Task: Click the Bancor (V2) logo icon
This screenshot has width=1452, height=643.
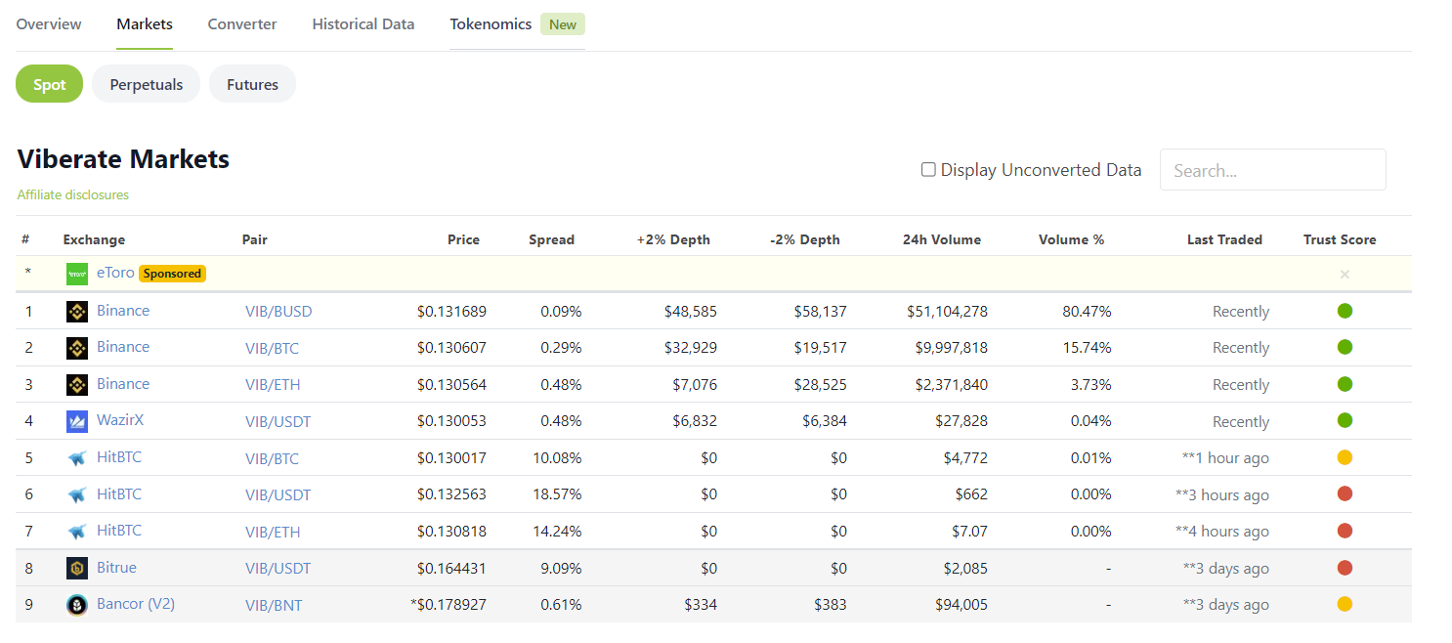Action: coord(77,605)
